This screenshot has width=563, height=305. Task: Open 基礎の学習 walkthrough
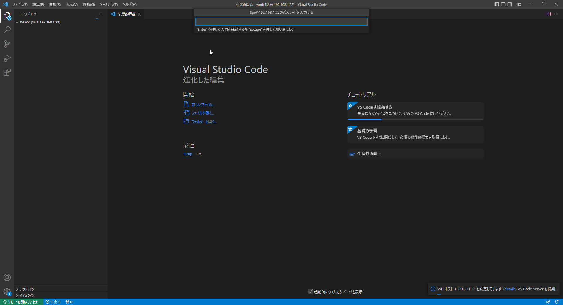(x=416, y=135)
